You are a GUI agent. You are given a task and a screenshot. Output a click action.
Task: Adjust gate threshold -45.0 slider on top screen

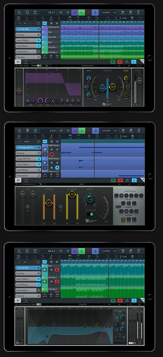(x=102, y=88)
